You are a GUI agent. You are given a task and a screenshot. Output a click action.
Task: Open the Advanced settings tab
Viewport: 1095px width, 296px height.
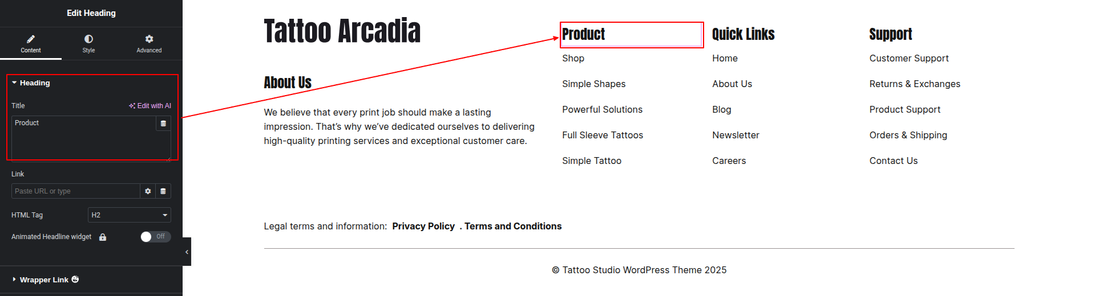149,43
